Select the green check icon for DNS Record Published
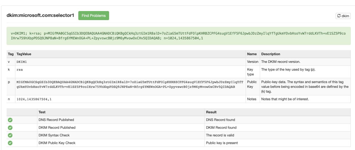The height and width of the screenshot is (150, 355). tap(10, 120)
